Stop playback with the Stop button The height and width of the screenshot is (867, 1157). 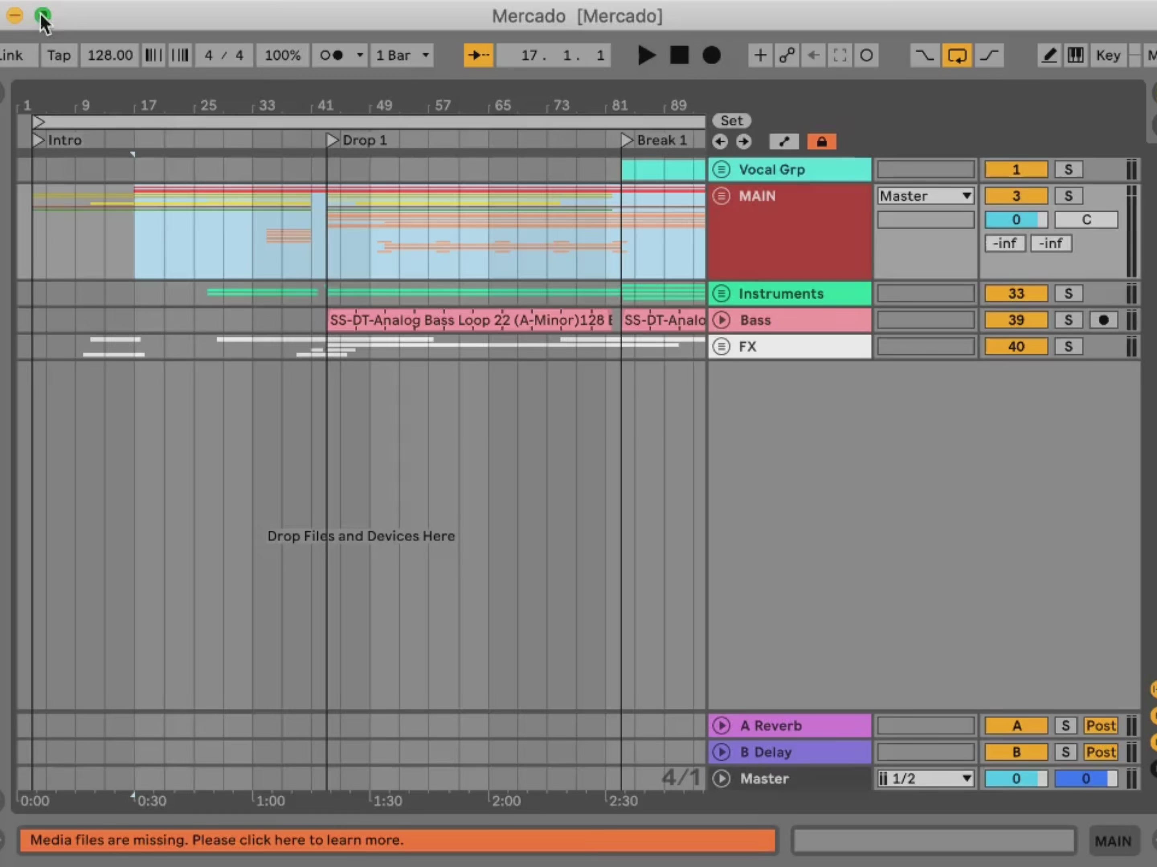679,55
